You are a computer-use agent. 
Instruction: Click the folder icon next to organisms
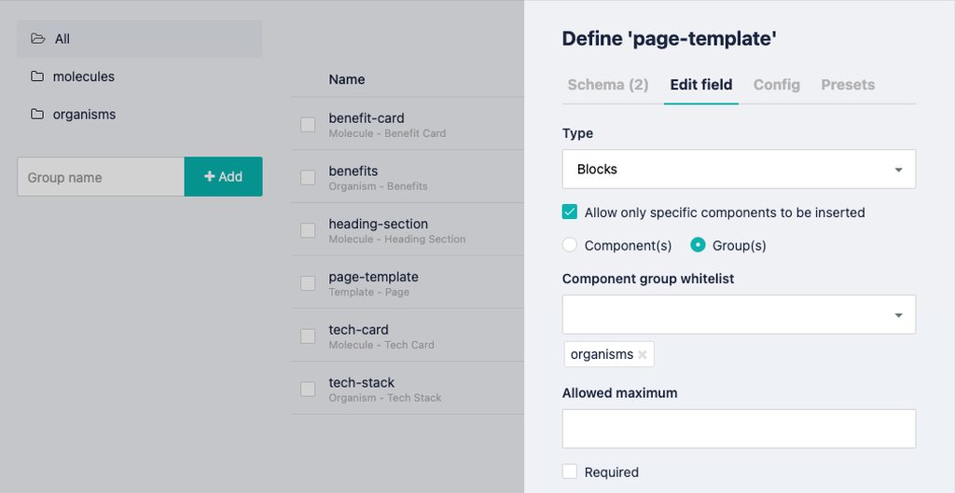pos(37,115)
